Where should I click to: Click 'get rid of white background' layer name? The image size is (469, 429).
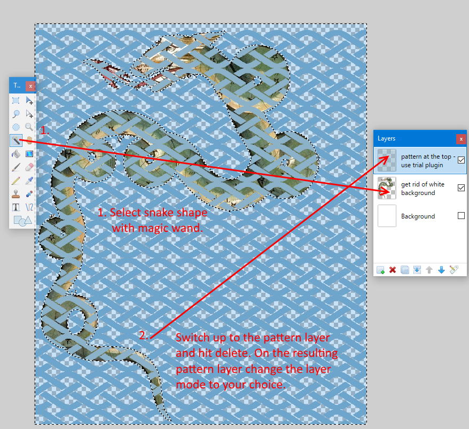point(423,189)
